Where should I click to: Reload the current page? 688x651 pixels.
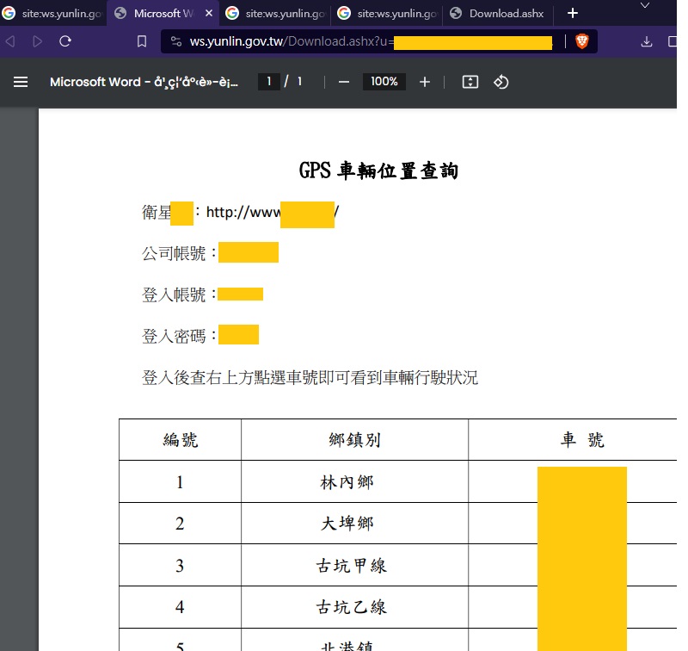[x=65, y=41]
